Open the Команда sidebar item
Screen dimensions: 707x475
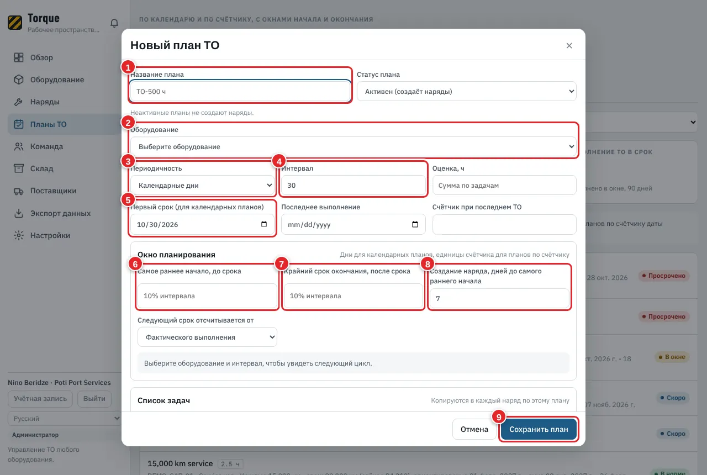pos(65,146)
